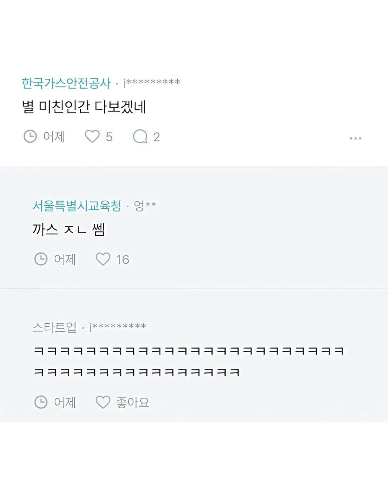Viewport: 388px width, 485px height.
Task: Select the 별 미친인간 다보겠네 comment text
Action: (84, 107)
